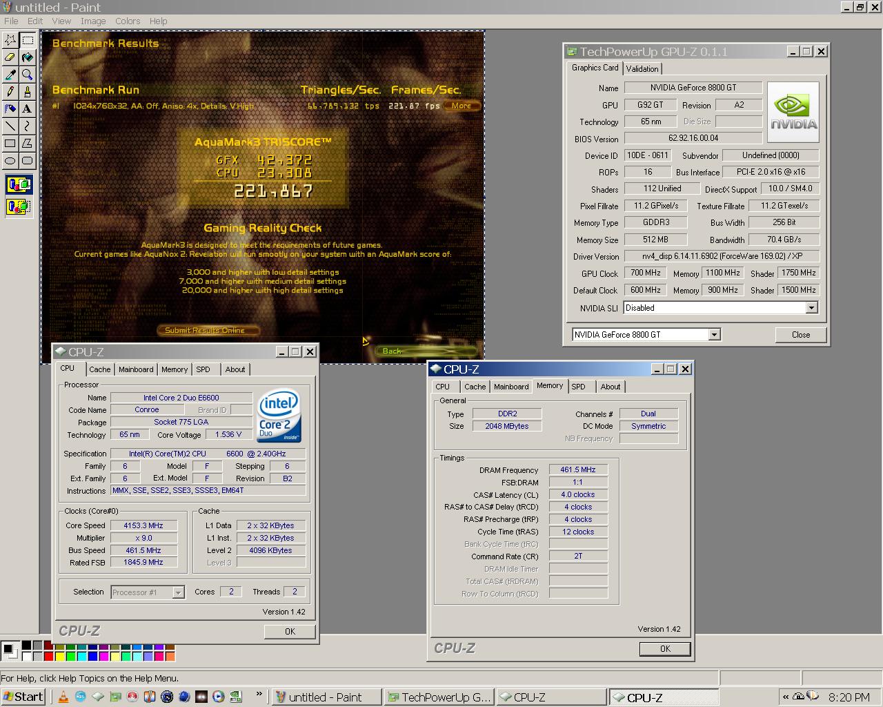Pick the Fill With Color bucket tool
This screenshot has width=883, height=707.
coord(28,57)
